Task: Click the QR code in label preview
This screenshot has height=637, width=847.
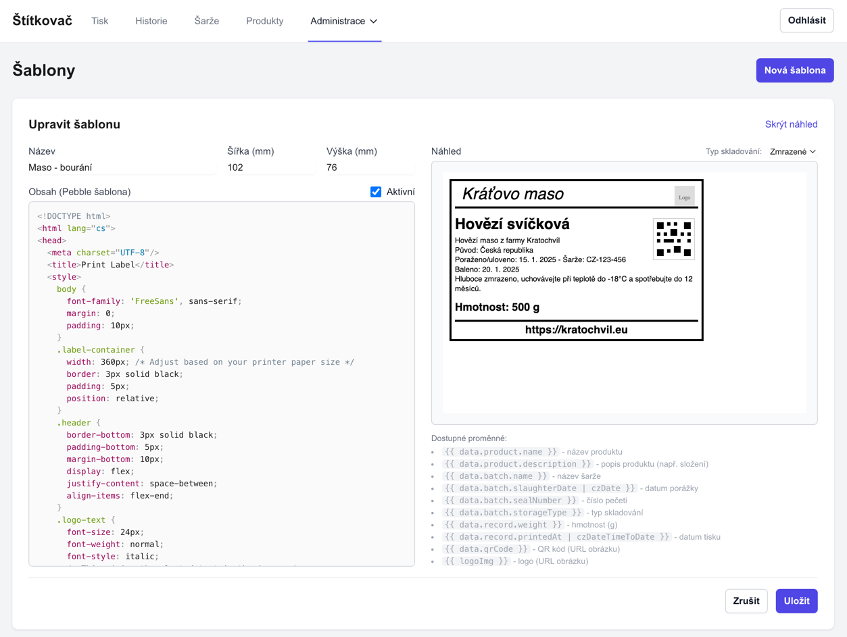Action: pos(673,239)
